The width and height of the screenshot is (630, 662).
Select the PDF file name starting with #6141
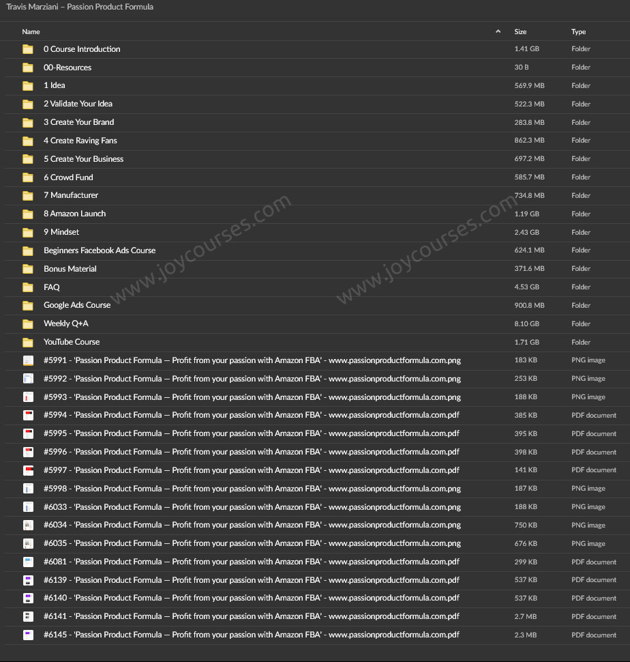[x=252, y=616]
